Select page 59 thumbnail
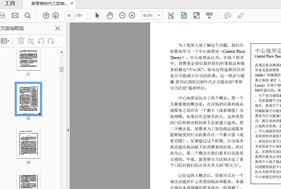Screen dimensions: 281x189 tap(28, 143)
